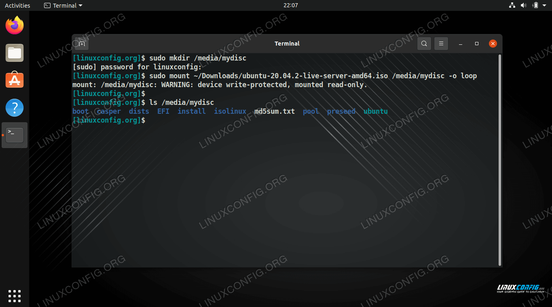
Task: Maximize the Terminal window
Action: (477, 44)
